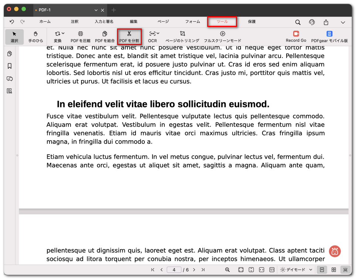
Task: Click fit height icon in status bar
Action: coord(251,270)
